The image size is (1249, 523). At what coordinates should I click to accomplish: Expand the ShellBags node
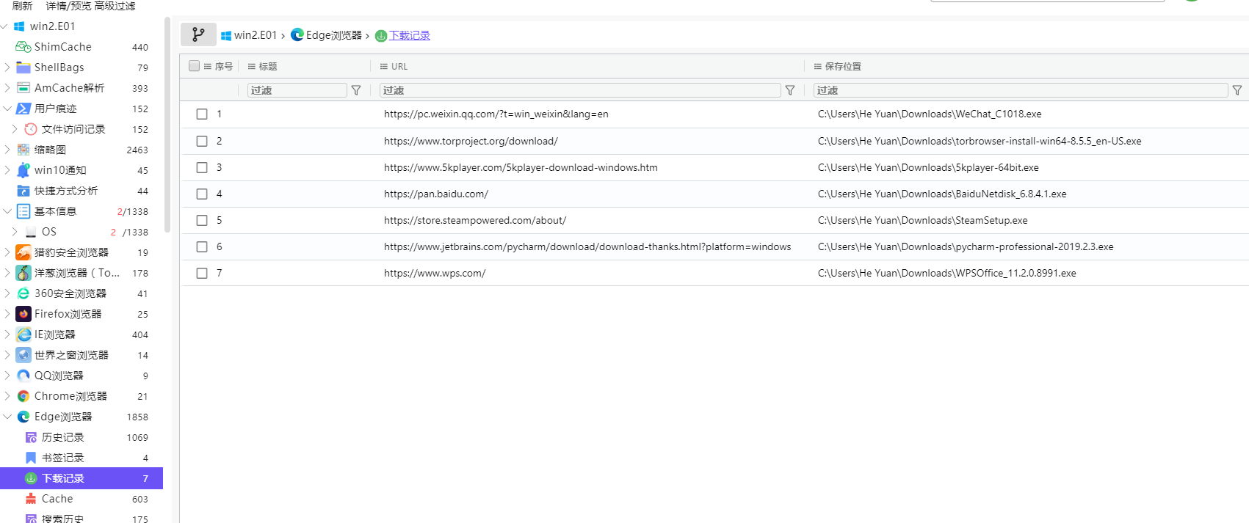coord(7,67)
